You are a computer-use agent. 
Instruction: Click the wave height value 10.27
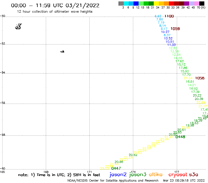(x=165, y=32)
